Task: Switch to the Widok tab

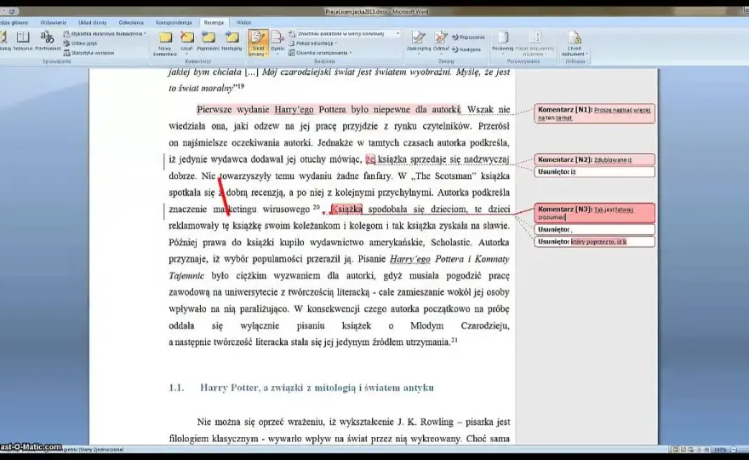Action: point(243,22)
